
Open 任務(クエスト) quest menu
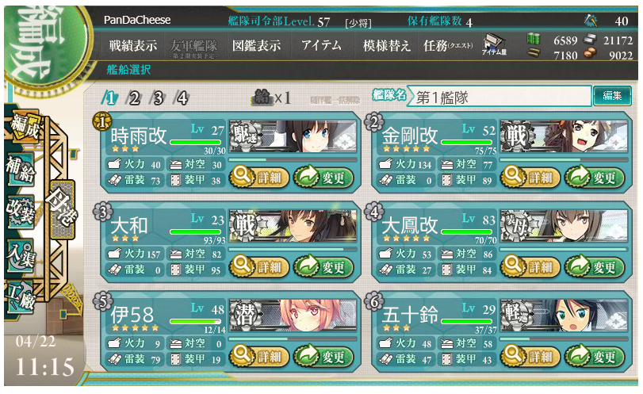tap(448, 45)
